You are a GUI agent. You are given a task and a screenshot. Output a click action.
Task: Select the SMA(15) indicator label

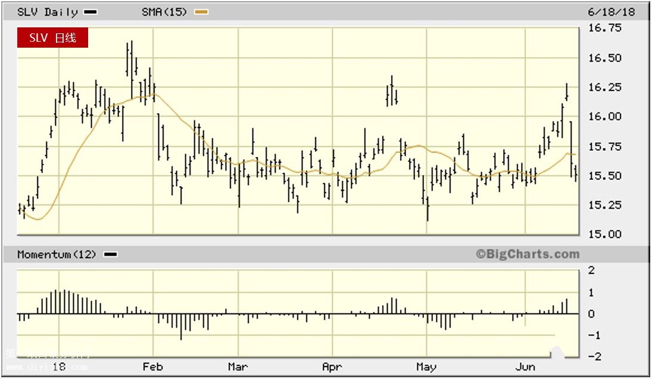click(166, 12)
